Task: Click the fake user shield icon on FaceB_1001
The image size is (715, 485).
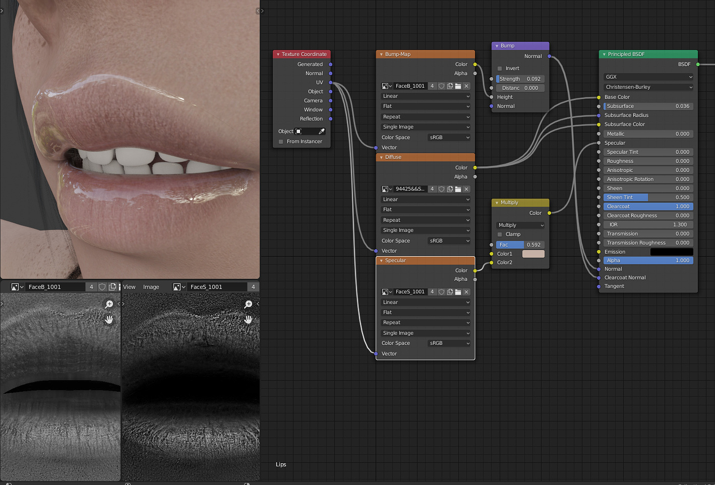Action: coord(442,86)
